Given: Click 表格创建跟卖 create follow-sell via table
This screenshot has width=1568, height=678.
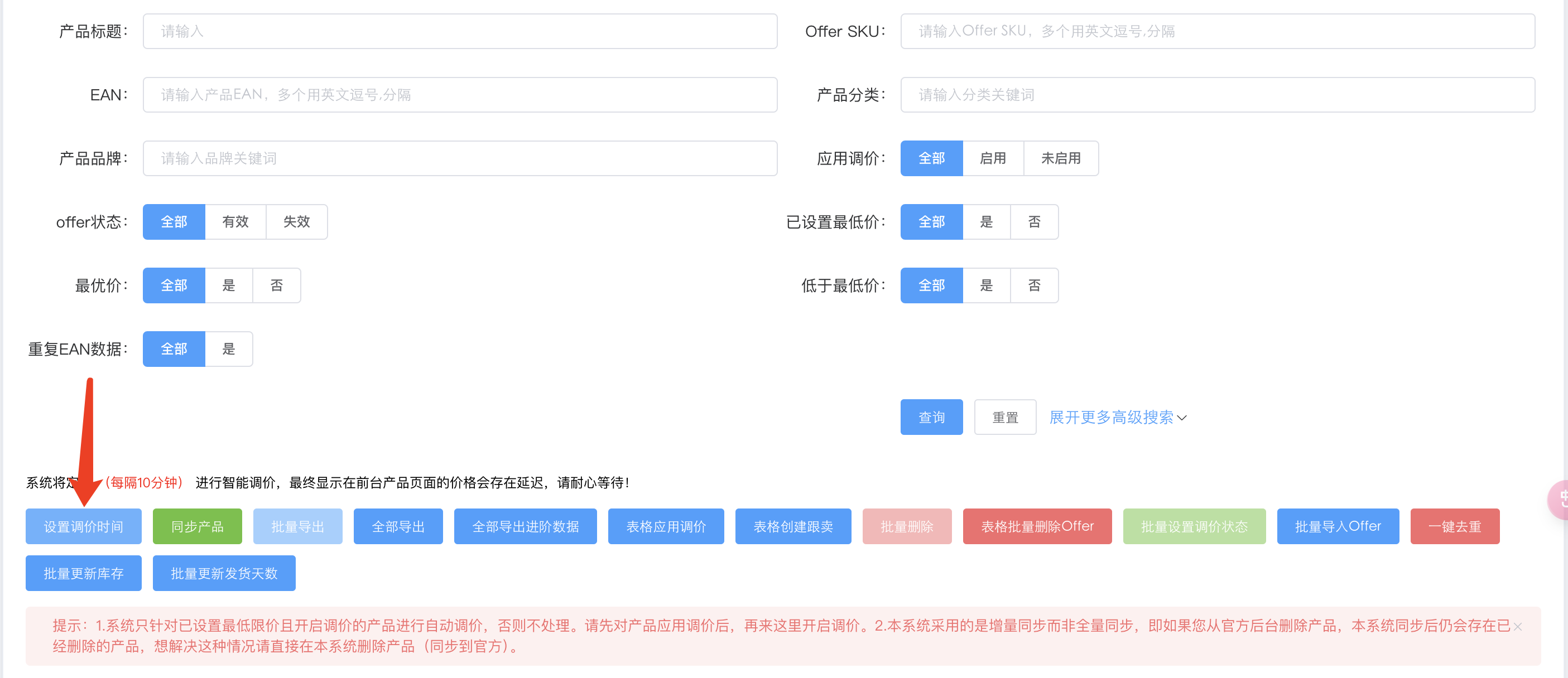Looking at the screenshot, I should point(792,526).
